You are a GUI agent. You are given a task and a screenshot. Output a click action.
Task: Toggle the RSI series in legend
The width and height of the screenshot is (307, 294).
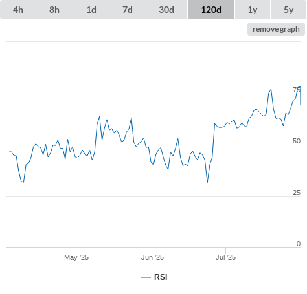tap(161, 277)
